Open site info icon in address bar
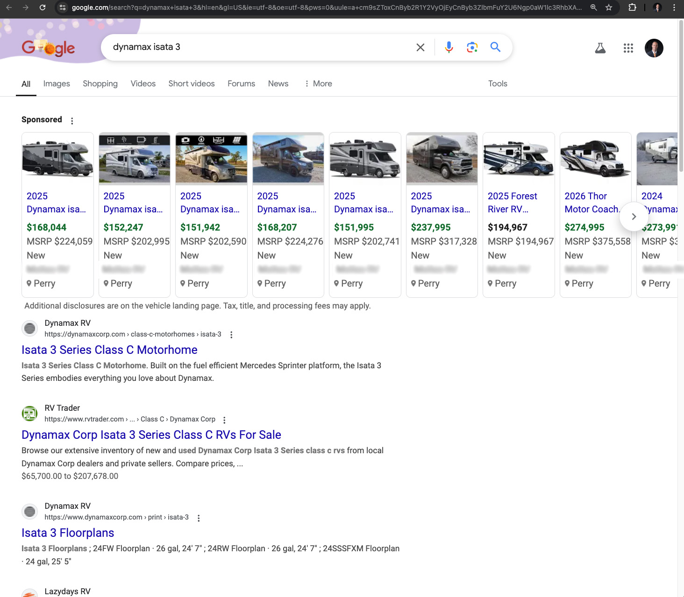684x597 pixels. point(63,7)
